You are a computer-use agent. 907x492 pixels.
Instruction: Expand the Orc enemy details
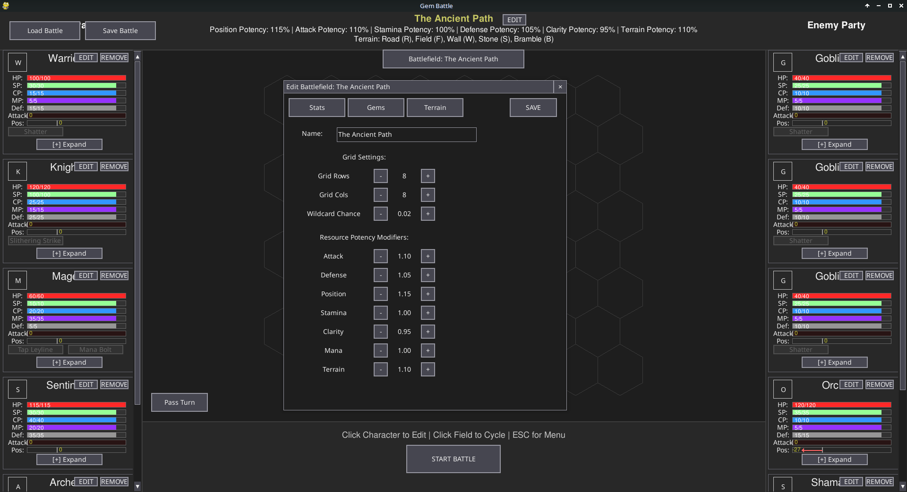834,459
